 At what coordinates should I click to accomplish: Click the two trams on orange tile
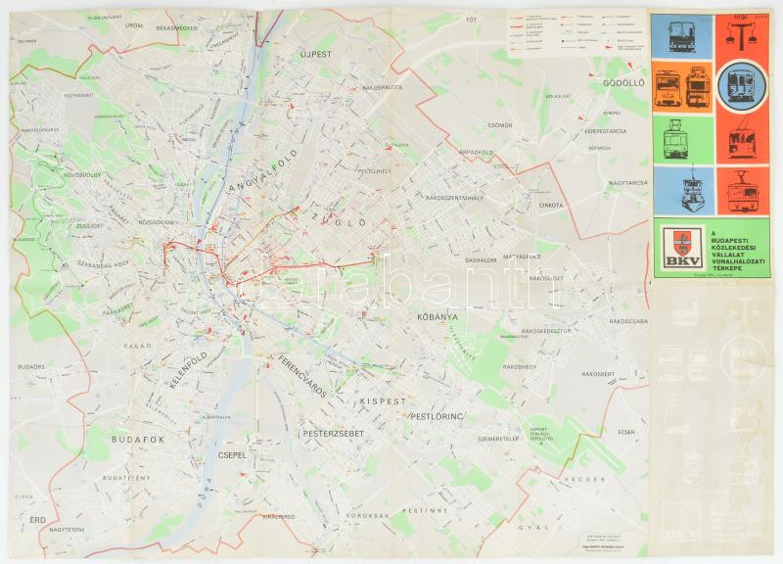click(681, 88)
